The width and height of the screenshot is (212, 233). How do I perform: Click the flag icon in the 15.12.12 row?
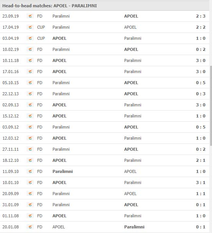click(30, 116)
